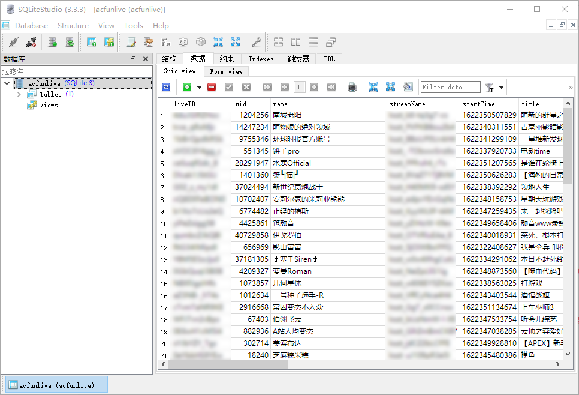Click scroll-right arrow of horizontal scrollbar
Viewport: 579px width, 395px height.
click(x=558, y=364)
